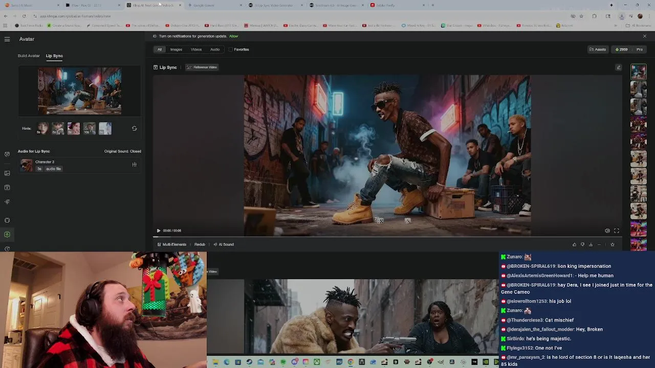Play the generated lip sync video
This screenshot has height=368, width=655.
[158, 231]
